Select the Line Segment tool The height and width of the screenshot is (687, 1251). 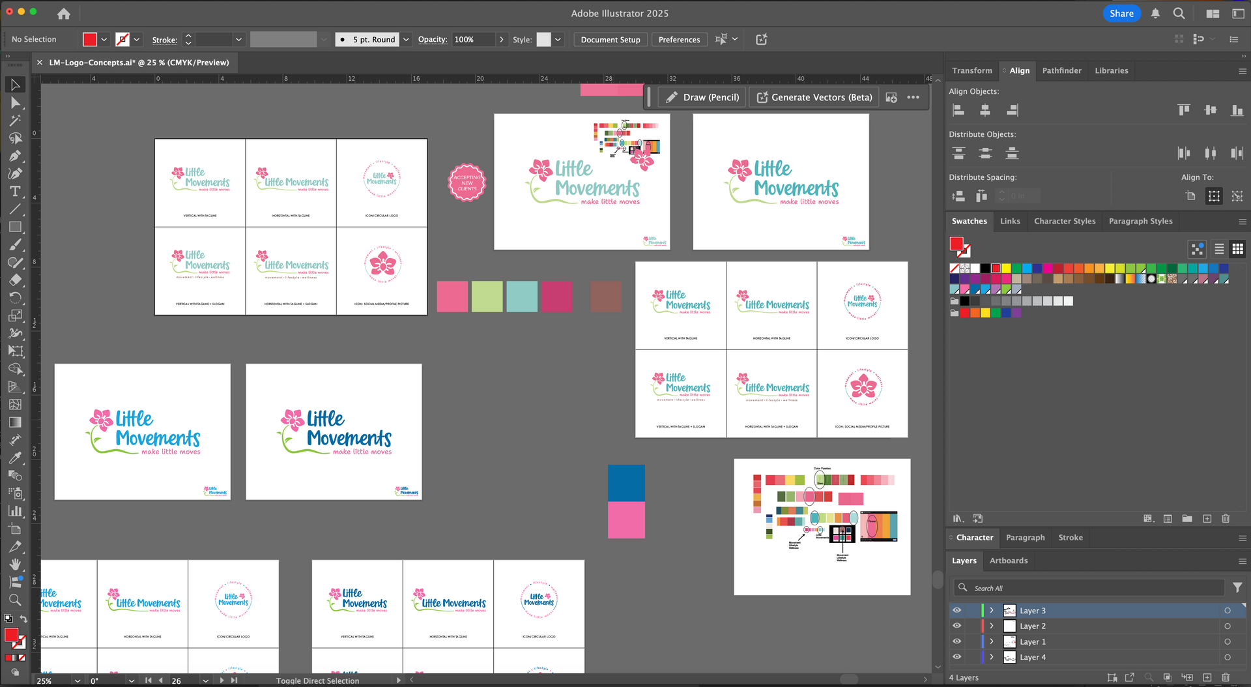tap(15, 209)
